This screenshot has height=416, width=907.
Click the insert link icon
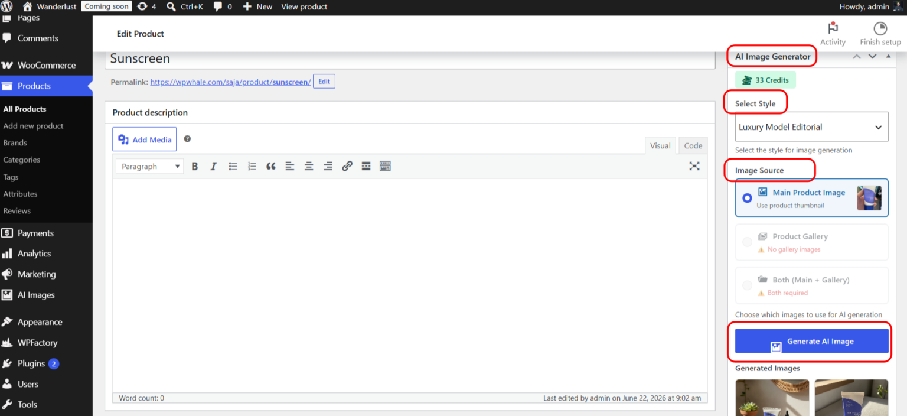(347, 167)
